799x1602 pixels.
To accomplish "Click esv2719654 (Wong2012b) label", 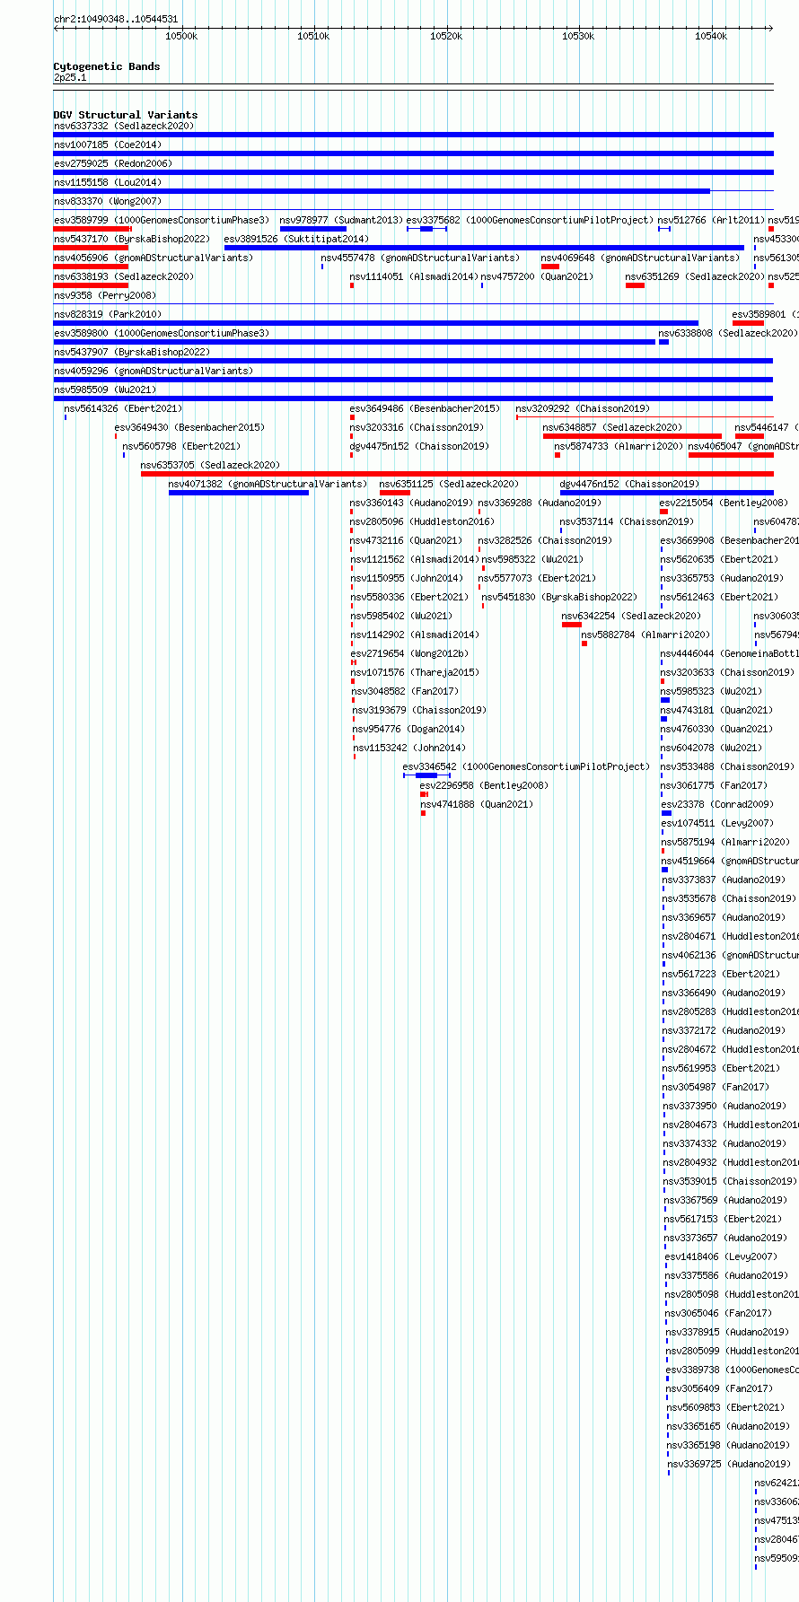I will click(409, 654).
